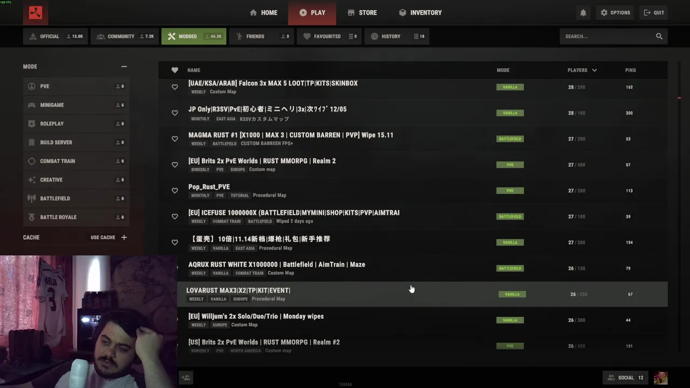Sort by MODE column header
Screen dimensions: 690x388
[x=503, y=70]
